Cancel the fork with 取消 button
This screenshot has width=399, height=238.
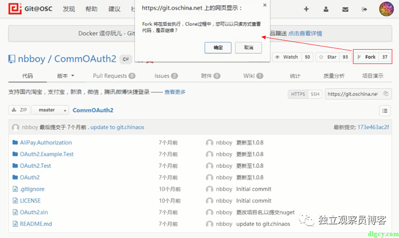pos(248,47)
